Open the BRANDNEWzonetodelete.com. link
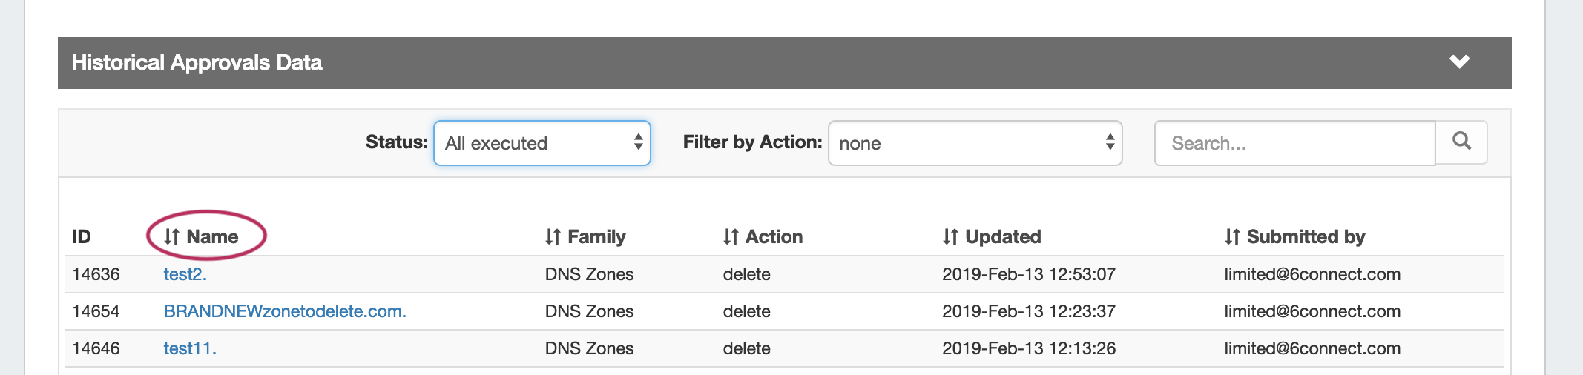The height and width of the screenshot is (375, 1583). coord(285,311)
